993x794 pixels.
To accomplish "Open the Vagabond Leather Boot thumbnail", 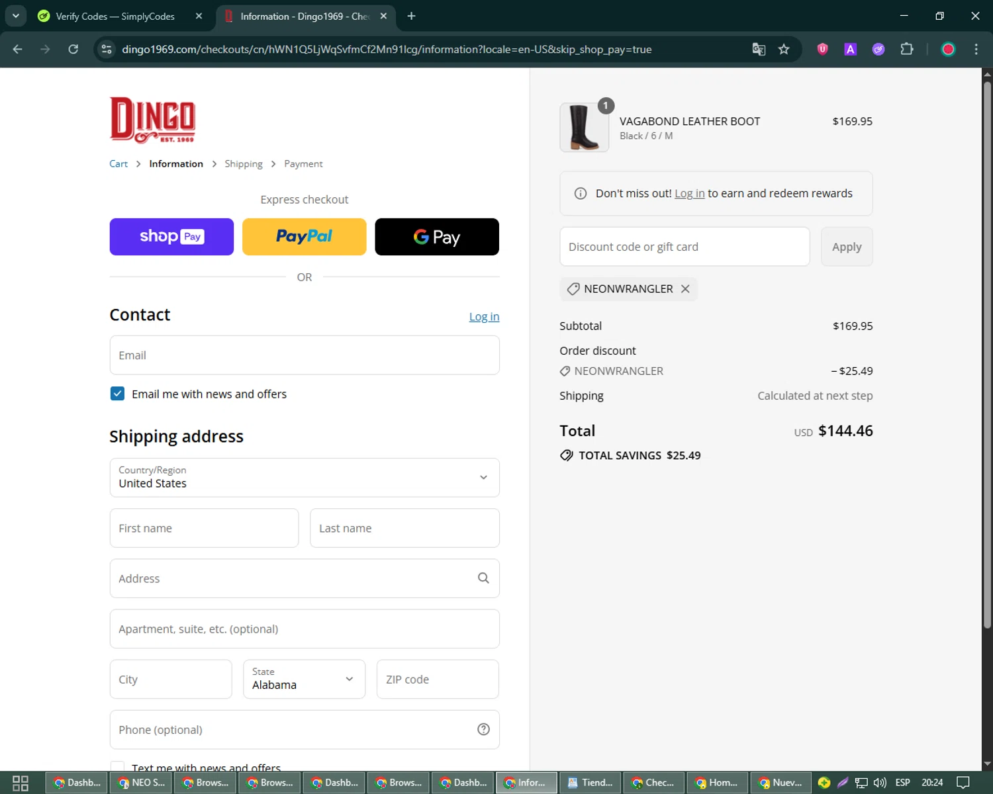I will click(584, 128).
